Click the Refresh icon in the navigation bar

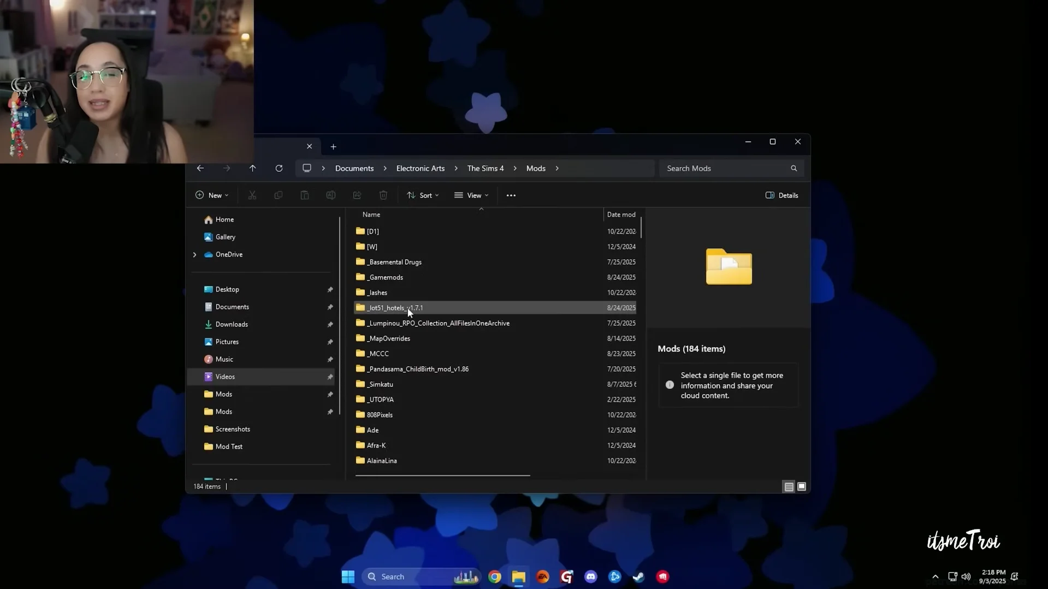click(279, 168)
